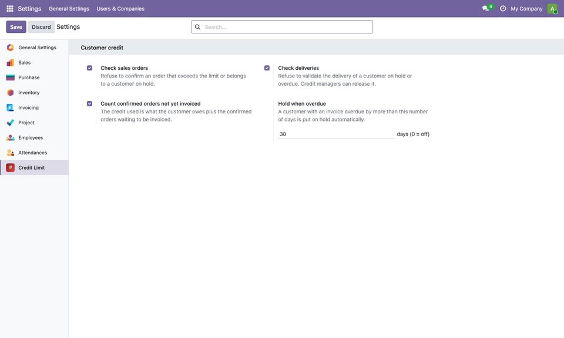The image size is (564, 338).
Task: Select Project in the settings sidebar
Action: [34, 123]
